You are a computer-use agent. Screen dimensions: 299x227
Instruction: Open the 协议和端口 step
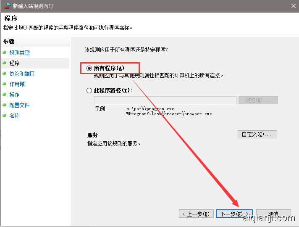click(x=22, y=74)
